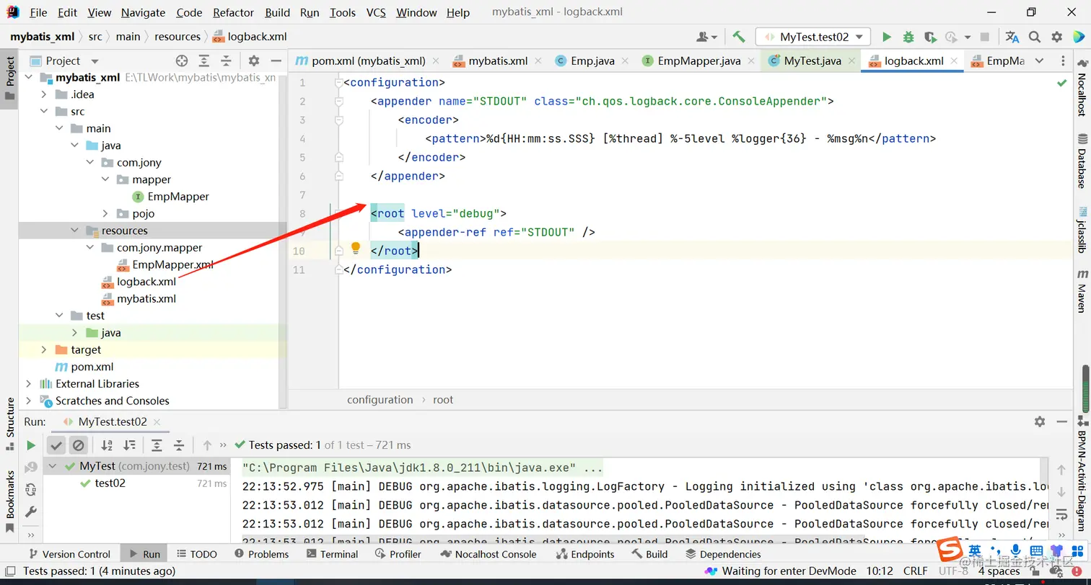The image size is (1091, 585).
Task: Select EmpMapper.xml in the project tree
Action: point(172,264)
